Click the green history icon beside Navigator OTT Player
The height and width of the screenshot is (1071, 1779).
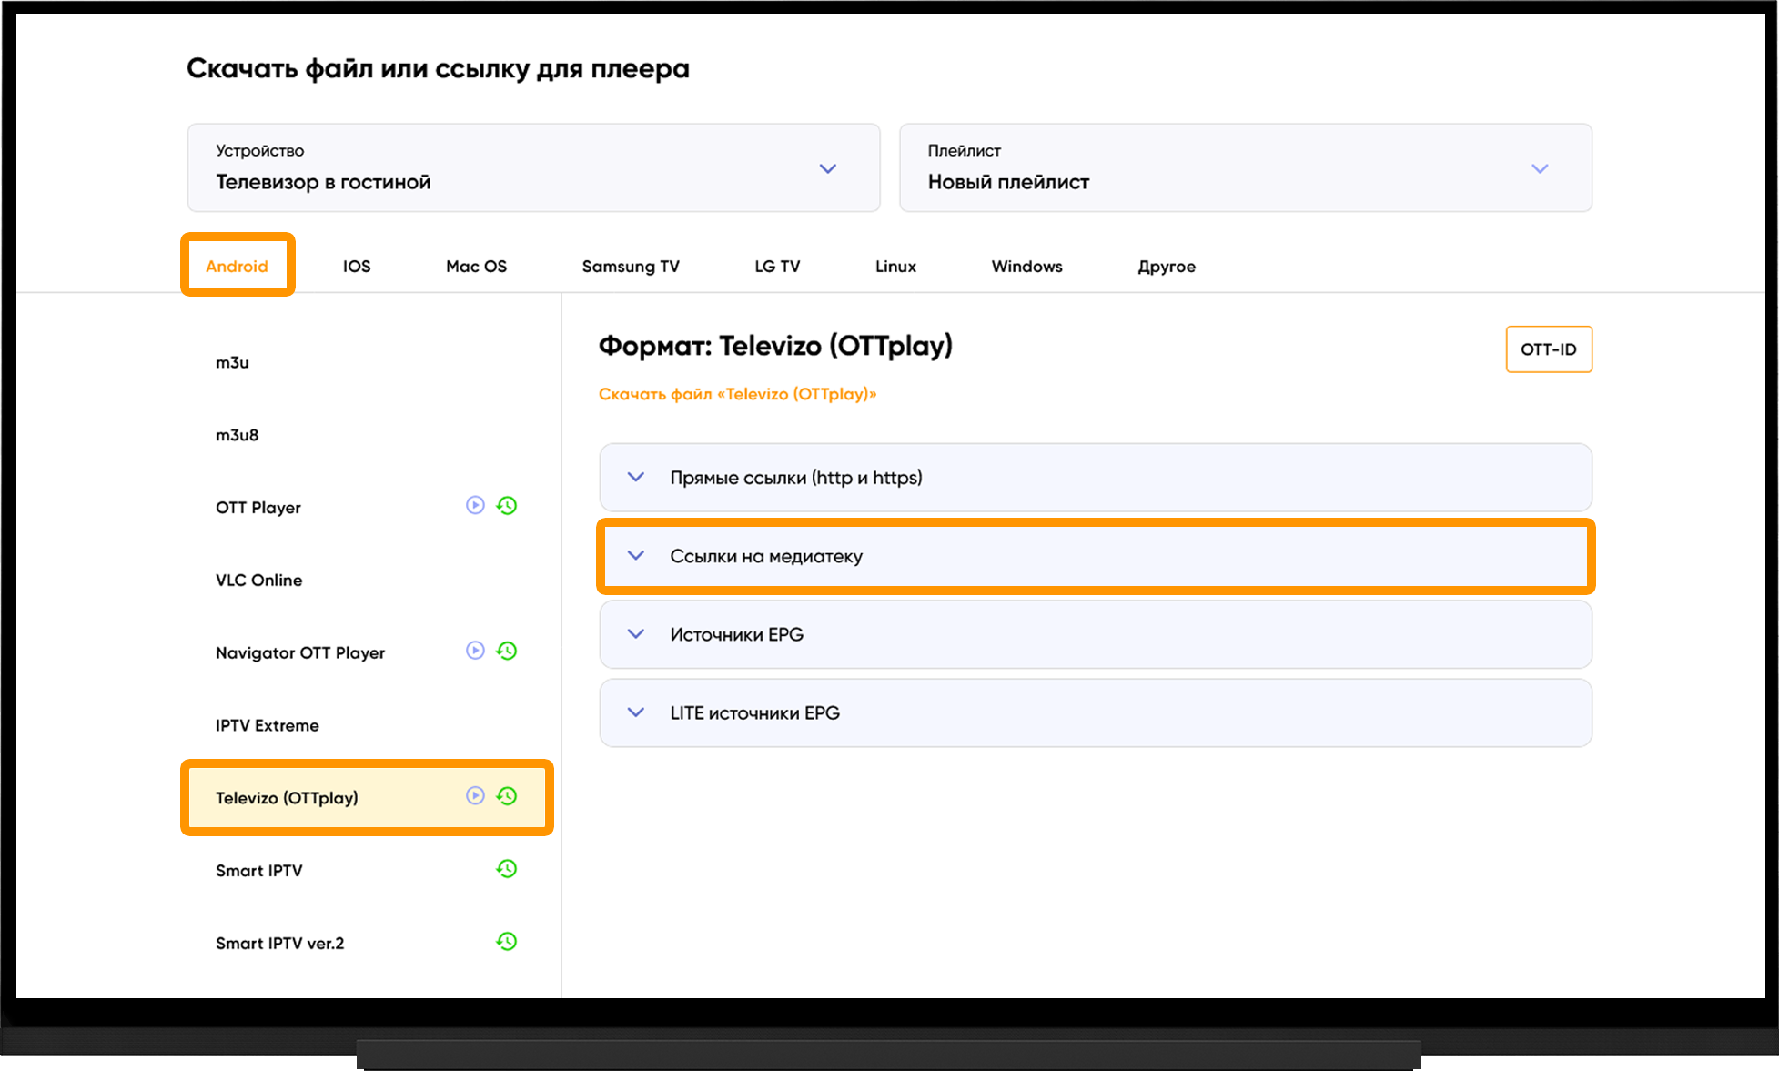click(x=507, y=651)
